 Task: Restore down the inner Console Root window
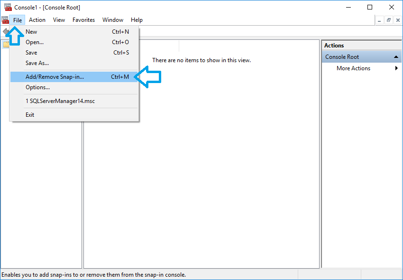(388, 20)
